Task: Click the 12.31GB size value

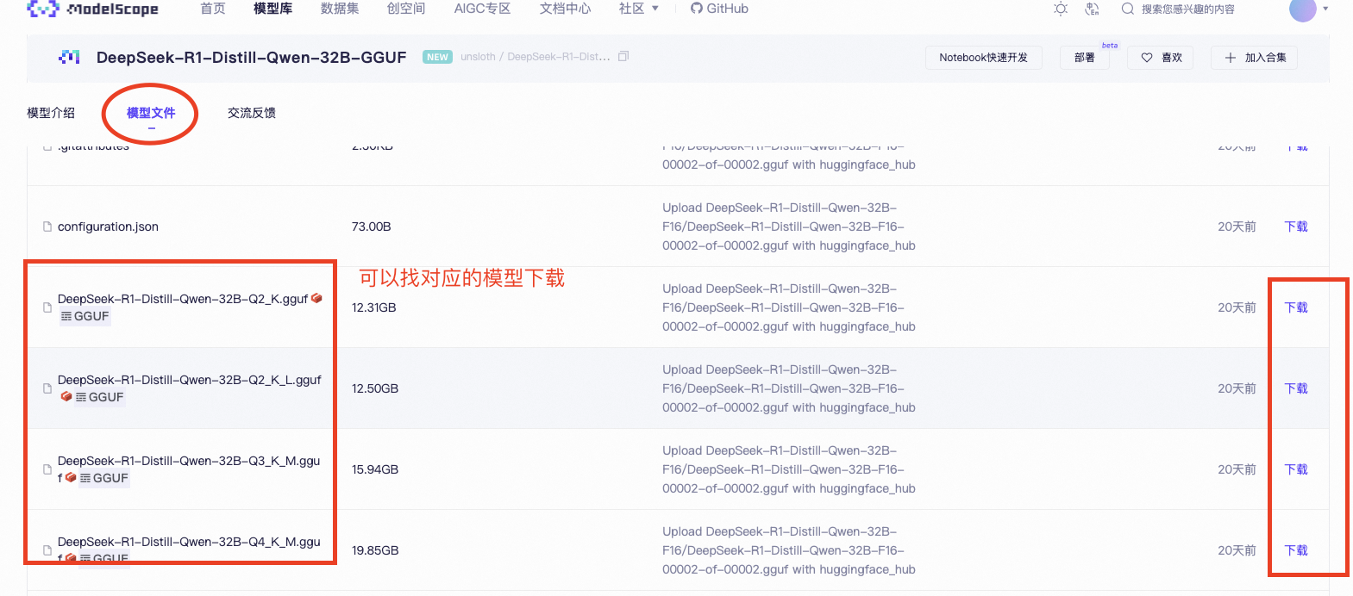Action: click(373, 307)
